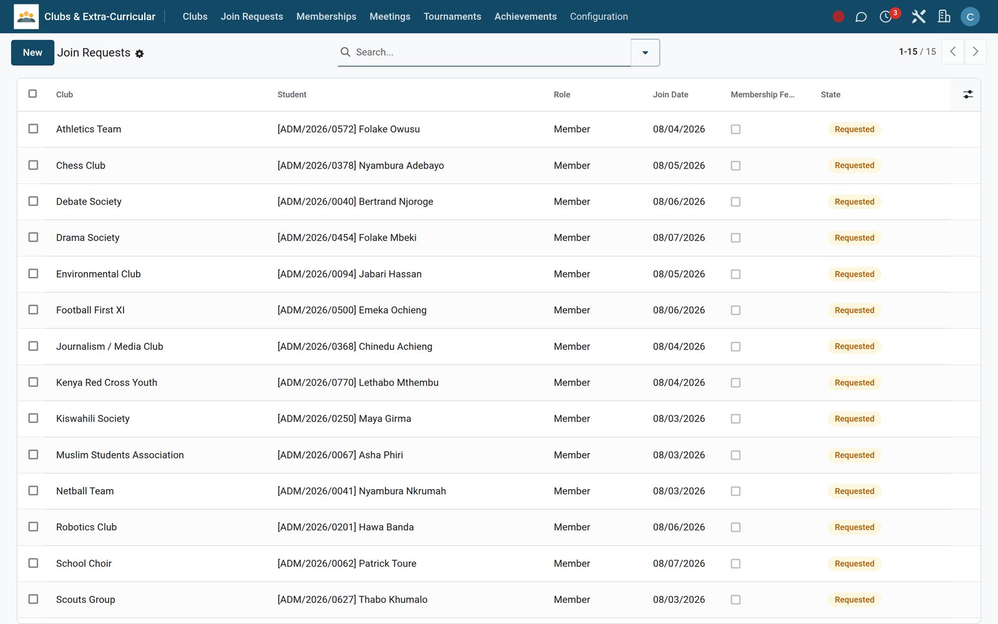The height and width of the screenshot is (624, 998).
Task: Click the gear icon beside Join Requests
Action: click(140, 54)
